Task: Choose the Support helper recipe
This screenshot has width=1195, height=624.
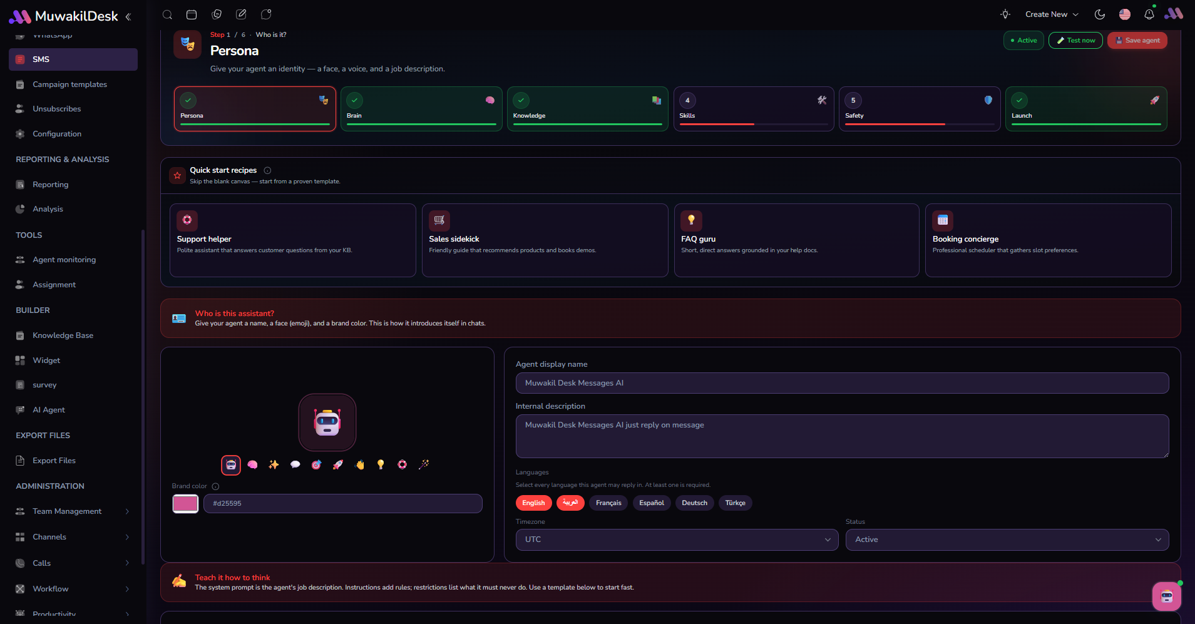Action: tap(293, 240)
